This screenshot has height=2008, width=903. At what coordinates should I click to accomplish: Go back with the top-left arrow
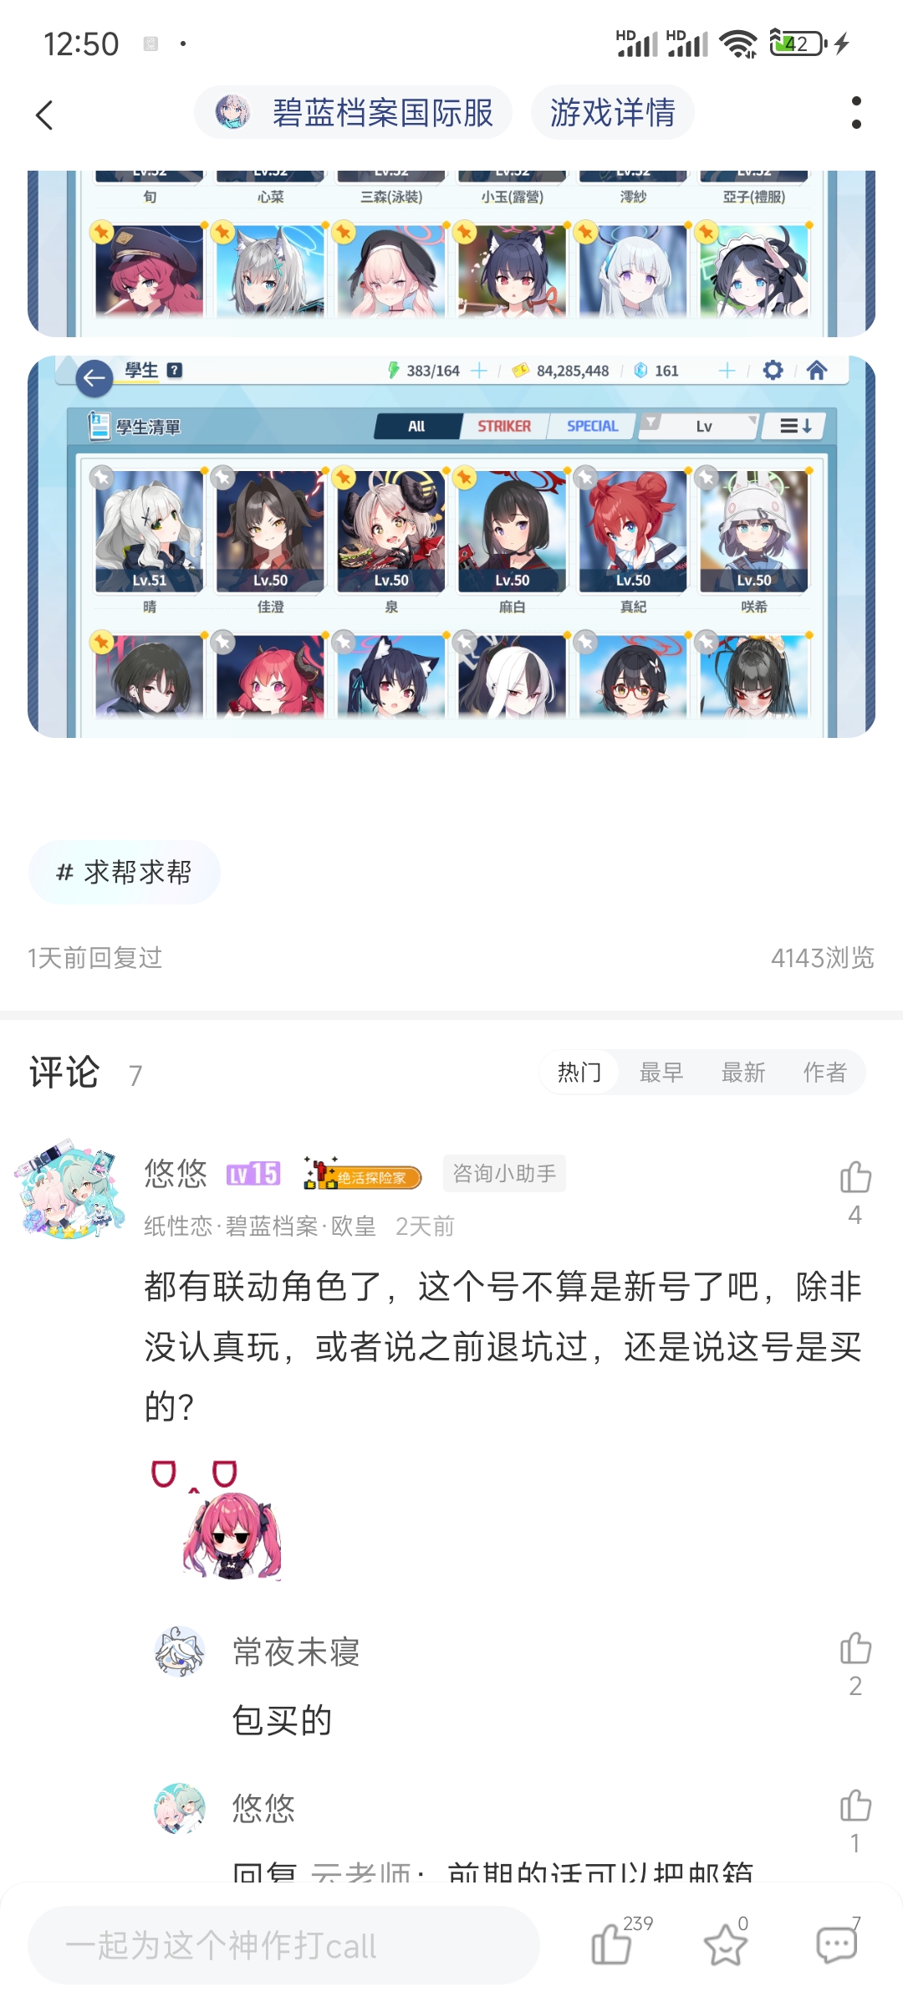tap(45, 115)
